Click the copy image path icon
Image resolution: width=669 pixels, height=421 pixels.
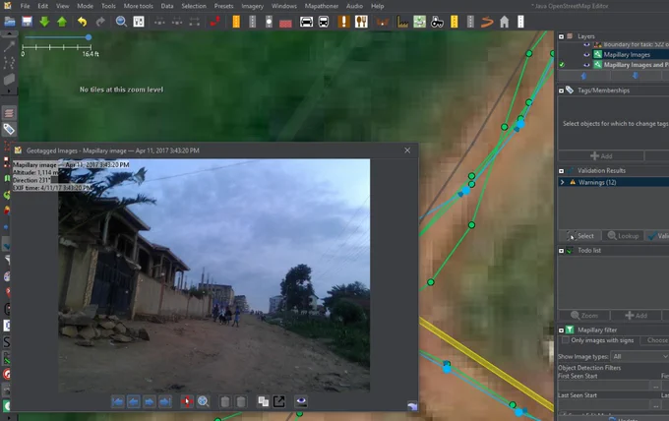264,401
